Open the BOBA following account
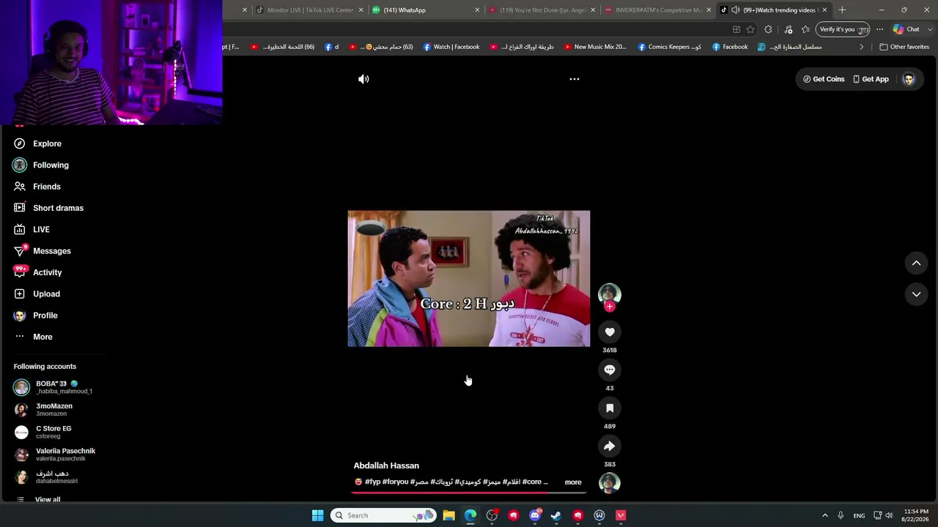Image resolution: width=938 pixels, height=527 pixels. tap(54, 387)
